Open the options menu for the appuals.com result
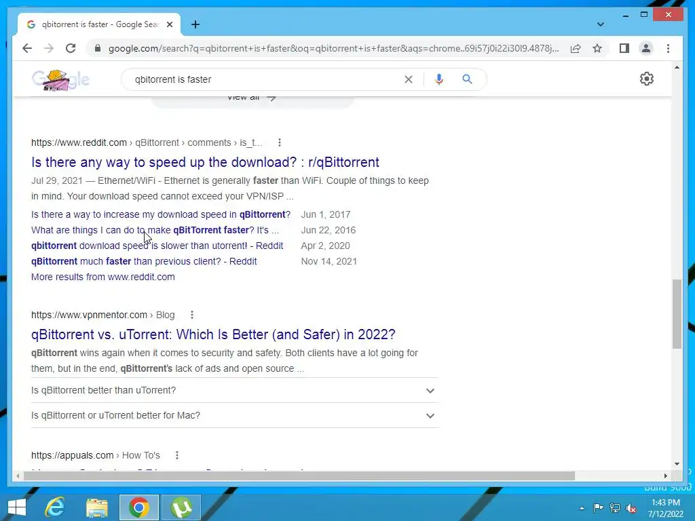This screenshot has width=695, height=521. pos(177,455)
